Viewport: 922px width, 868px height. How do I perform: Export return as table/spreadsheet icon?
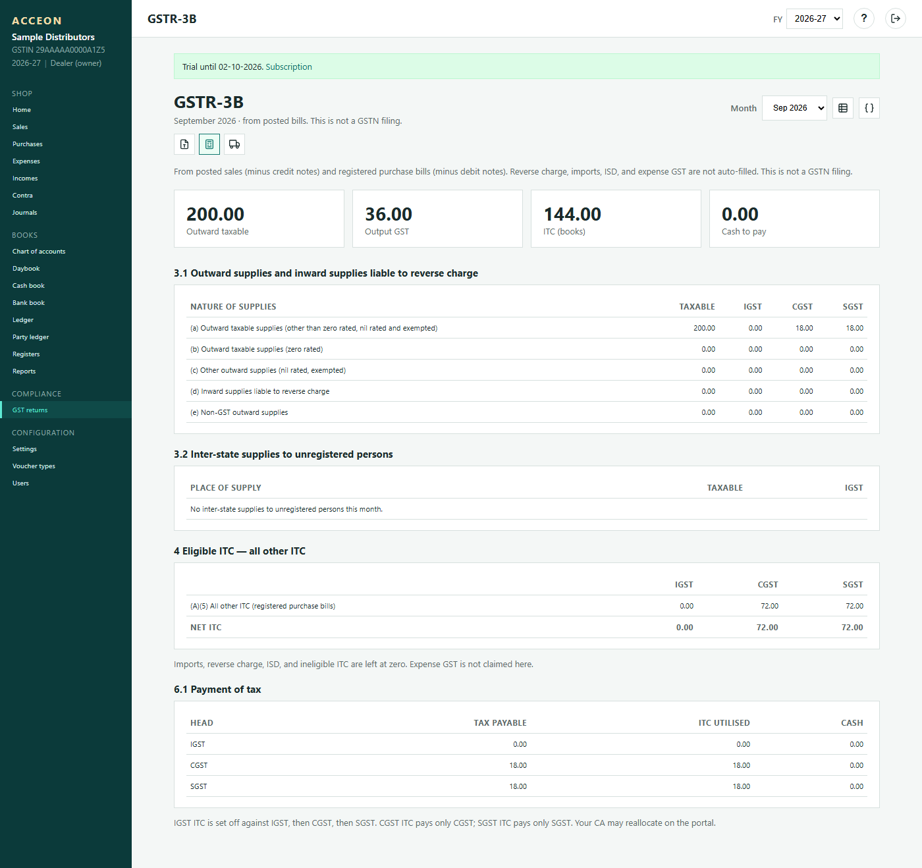tap(843, 108)
